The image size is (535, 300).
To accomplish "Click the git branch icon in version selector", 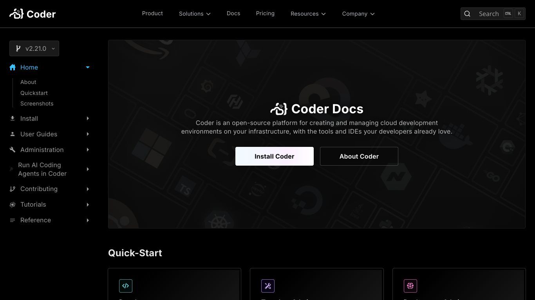I will 18,48.
